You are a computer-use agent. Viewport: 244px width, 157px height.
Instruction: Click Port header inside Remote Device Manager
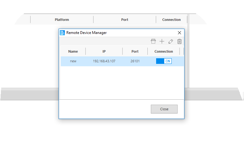[x=135, y=51]
